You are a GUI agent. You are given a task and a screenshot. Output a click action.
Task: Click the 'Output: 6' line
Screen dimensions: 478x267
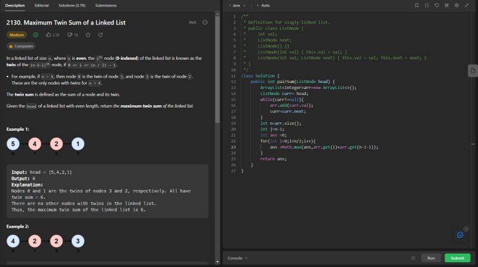point(23,179)
